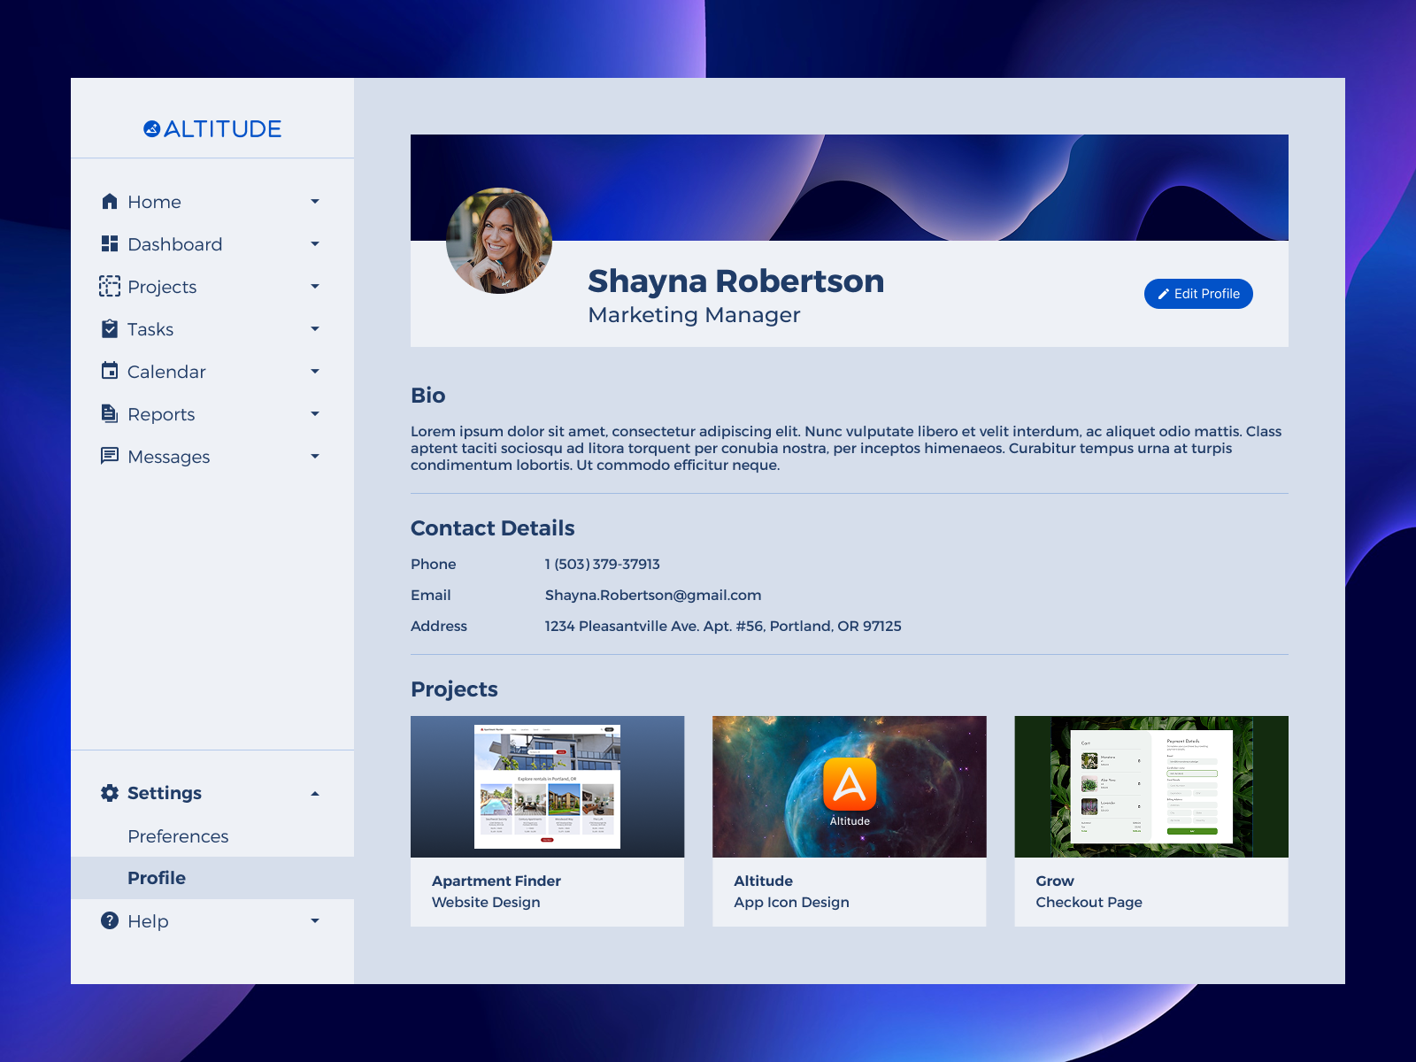Click the Reports document icon
This screenshot has width=1416, height=1062.
[109, 413]
